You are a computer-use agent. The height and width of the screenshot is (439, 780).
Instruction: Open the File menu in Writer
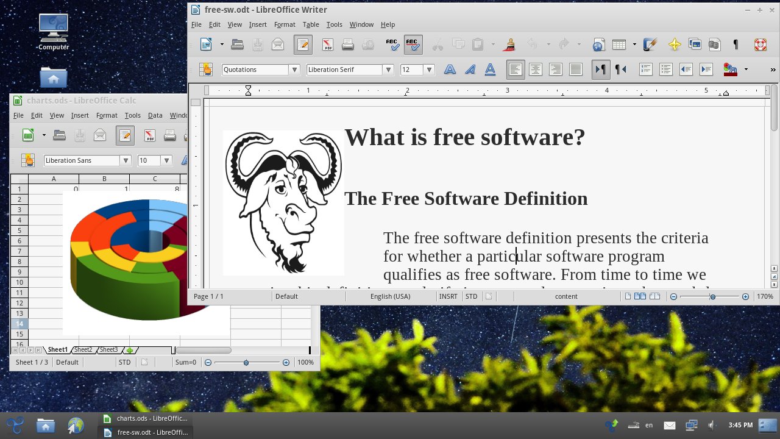tap(196, 24)
